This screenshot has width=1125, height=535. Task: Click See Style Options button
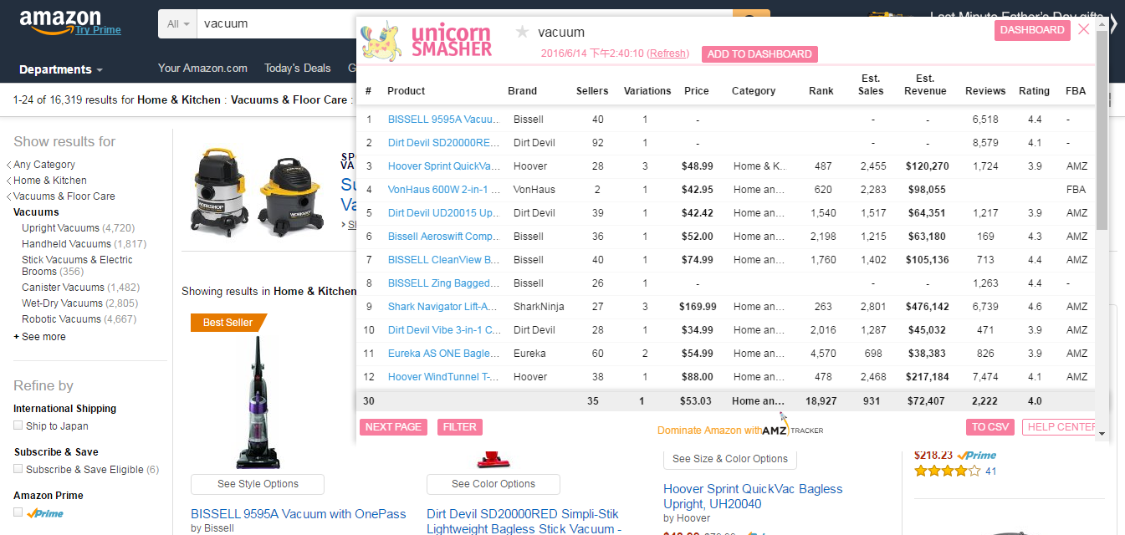coord(258,484)
